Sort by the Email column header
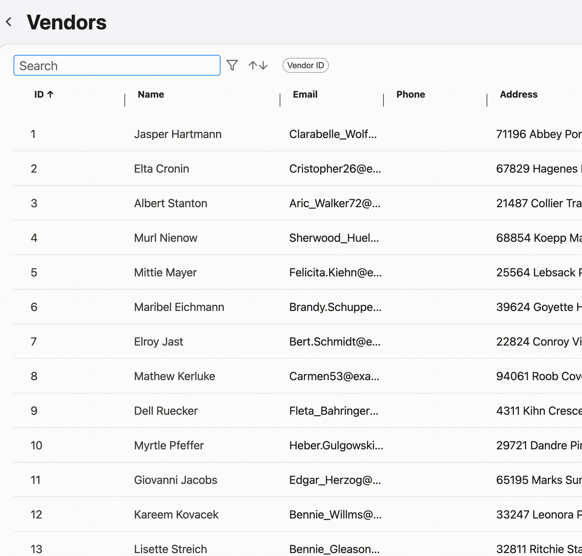The image size is (582, 556). (x=305, y=94)
